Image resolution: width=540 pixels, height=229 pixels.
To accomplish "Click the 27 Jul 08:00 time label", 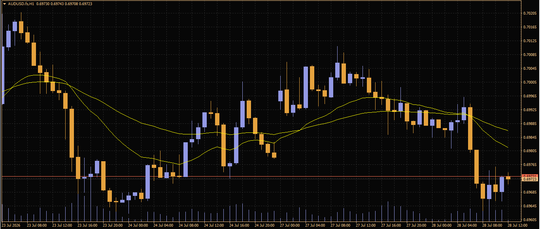I will 340,225.
